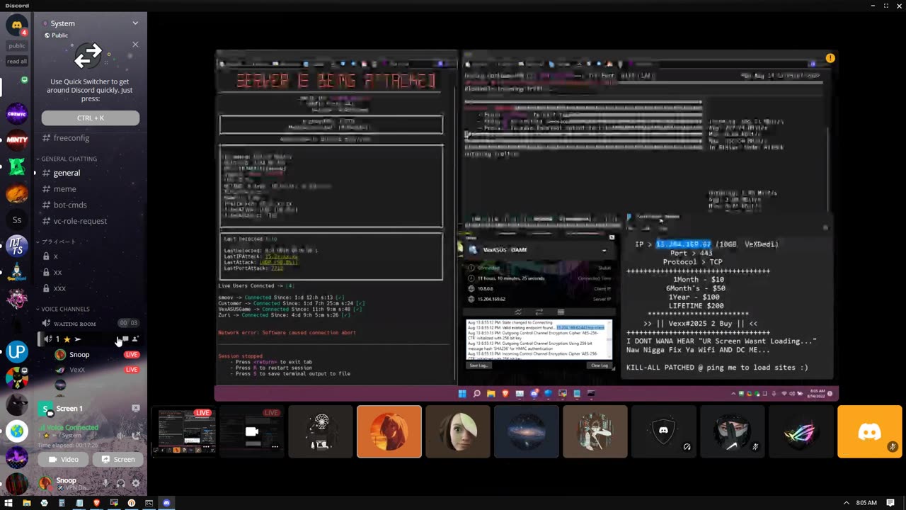Click the CTRL + K shortcut button

91,118
